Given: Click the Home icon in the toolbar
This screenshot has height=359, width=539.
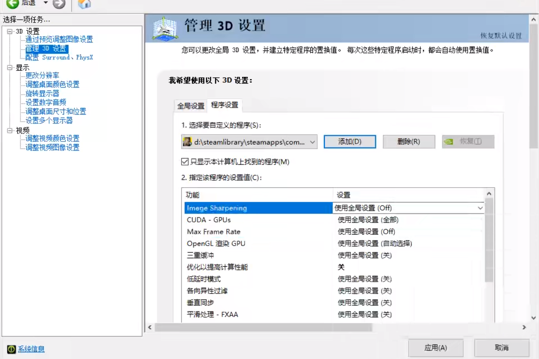Looking at the screenshot, I should click(x=85, y=4).
